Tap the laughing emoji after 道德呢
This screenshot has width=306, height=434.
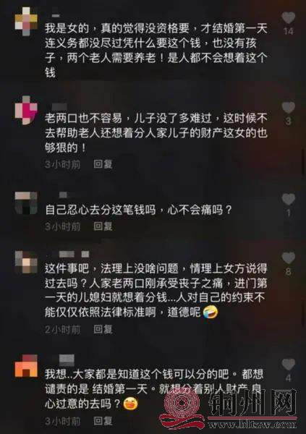(x=211, y=312)
